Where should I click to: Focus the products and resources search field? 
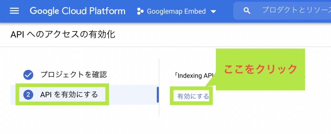tap(282, 11)
